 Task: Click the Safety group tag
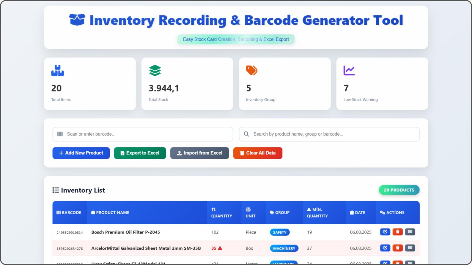(280, 232)
